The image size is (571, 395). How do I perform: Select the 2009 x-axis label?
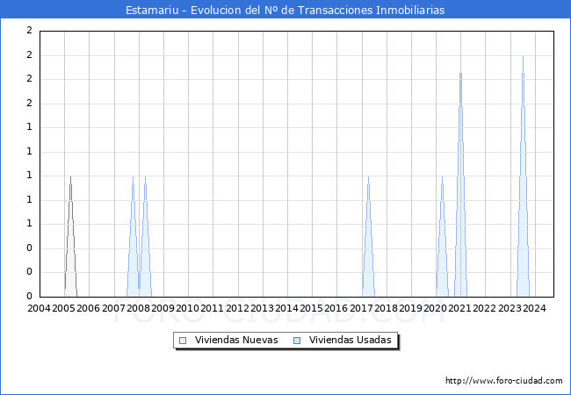click(x=163, y=308)
